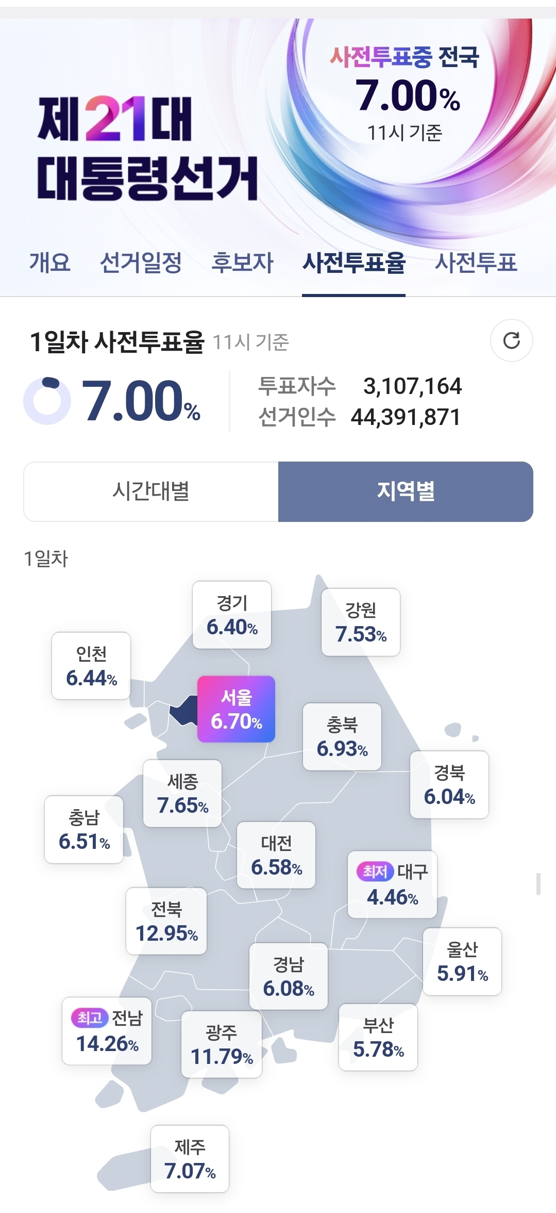Select the 최저 badge on 대구
556x1213 pixels.
375,872
